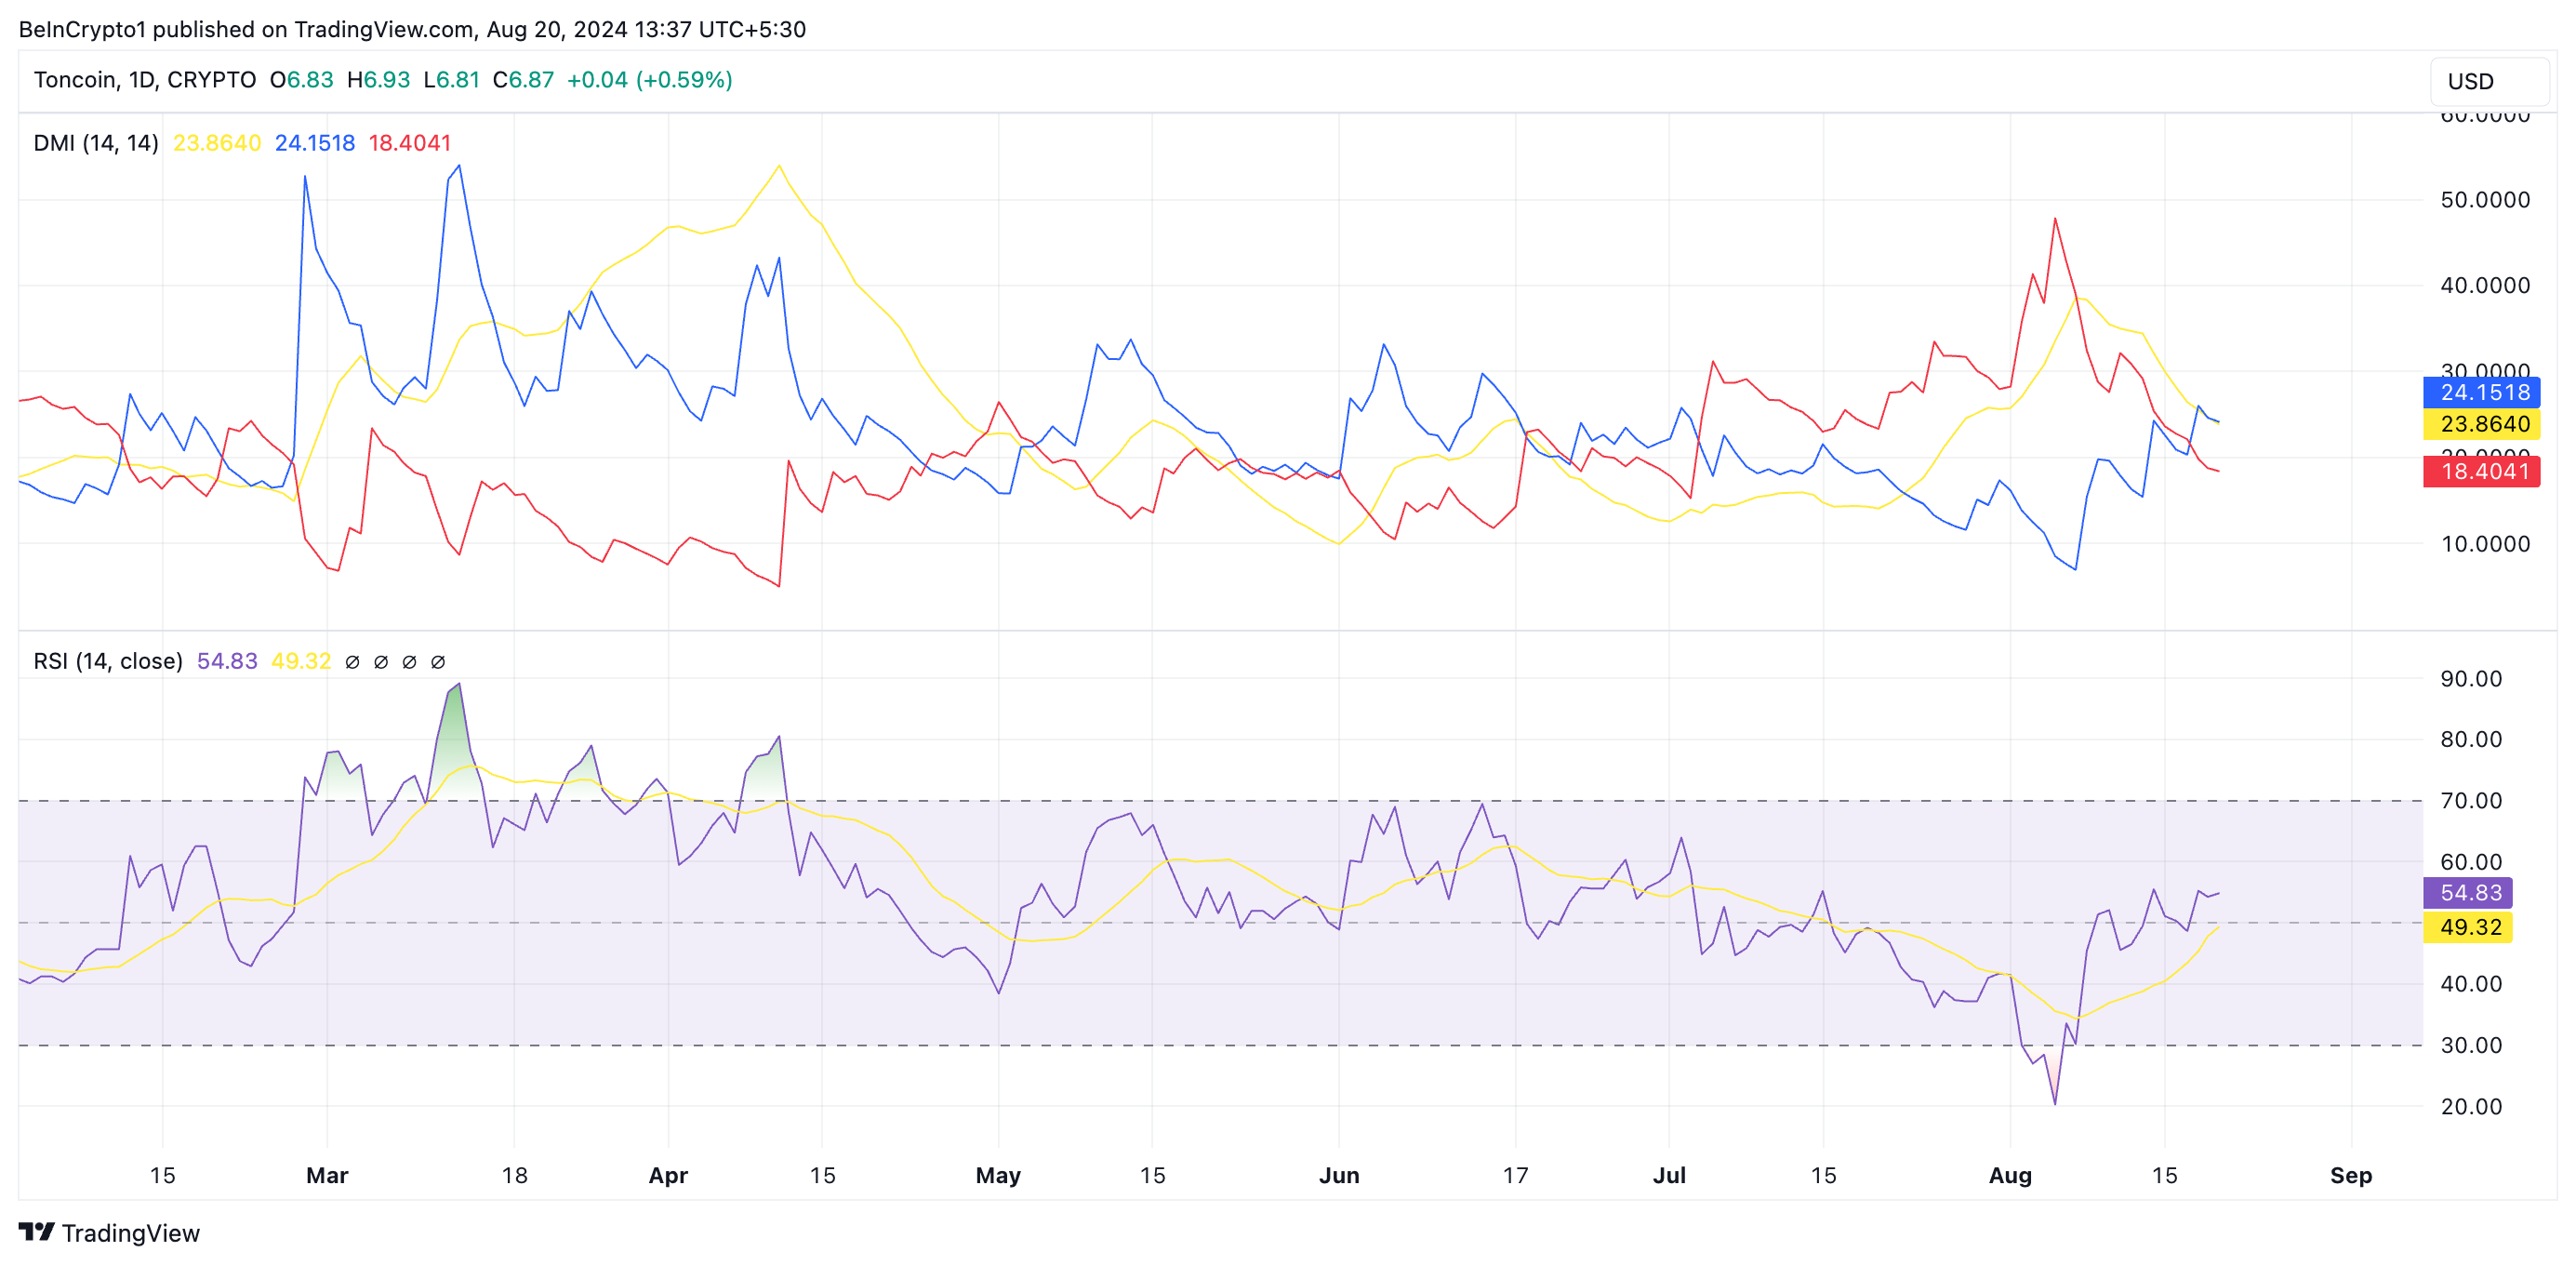2576x1265 pixels.
Task: Click the Aug label on time axis
Action: coord(2009,1175)
